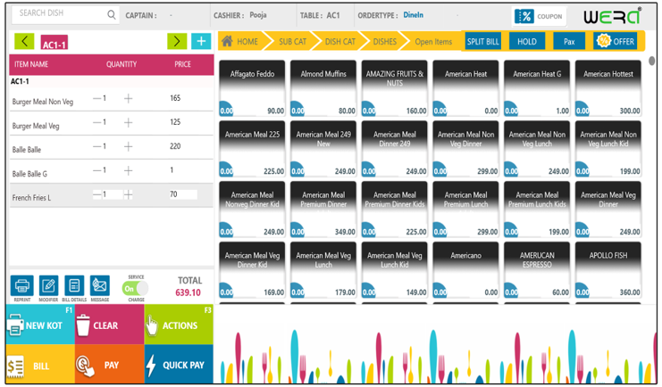Add American Meal 225 tile
662x387 pixels.
pyautogui.click(x=252, y=149)
